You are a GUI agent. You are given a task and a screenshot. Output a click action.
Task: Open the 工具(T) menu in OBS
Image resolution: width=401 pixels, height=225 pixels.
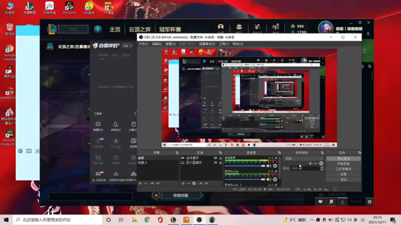pos(224,44)
